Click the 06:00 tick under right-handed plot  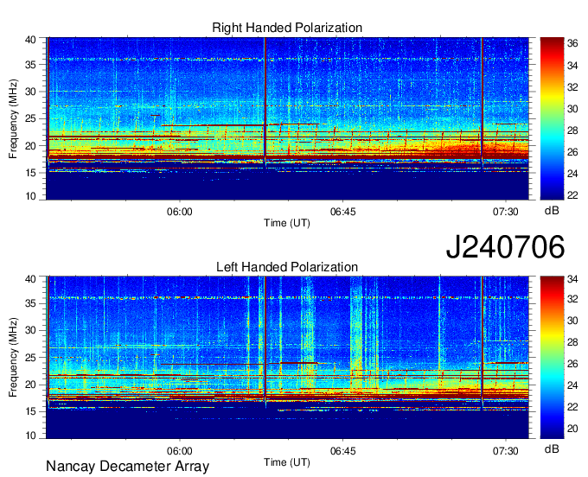click(x=180, y=212)
